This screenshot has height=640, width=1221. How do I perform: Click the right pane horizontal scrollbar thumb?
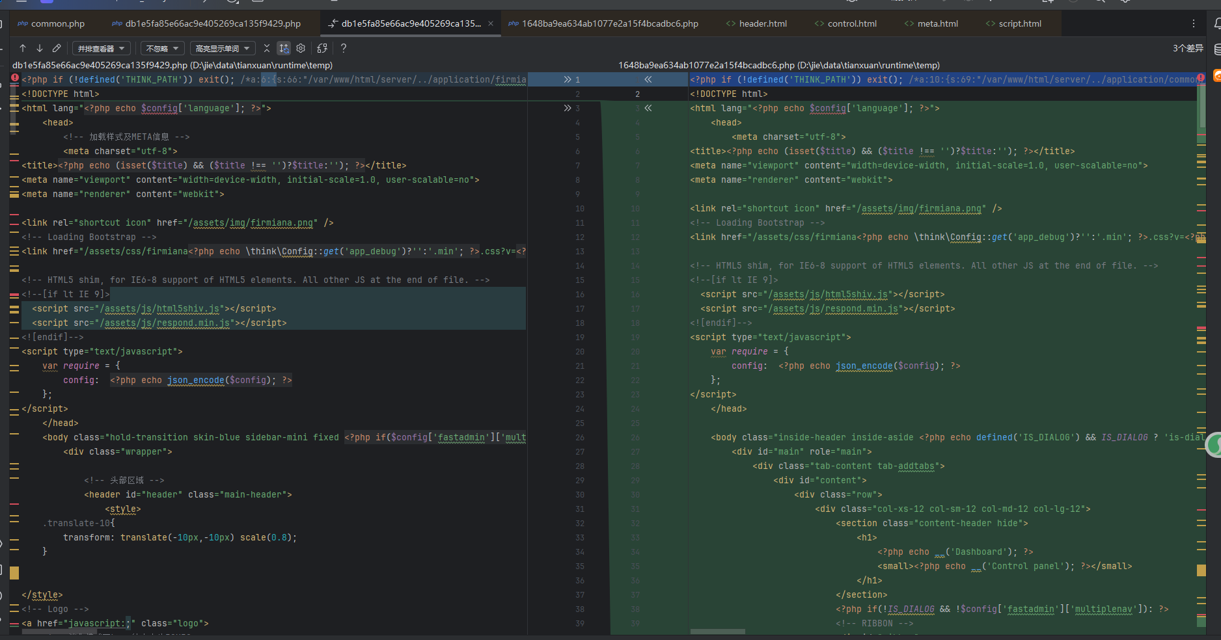pos(718,632)
